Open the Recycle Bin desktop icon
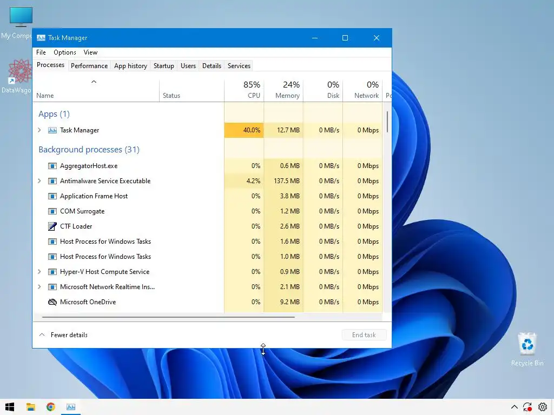This screenshot has height=415, width=554. pyautogui.click(x=527, y=343)
